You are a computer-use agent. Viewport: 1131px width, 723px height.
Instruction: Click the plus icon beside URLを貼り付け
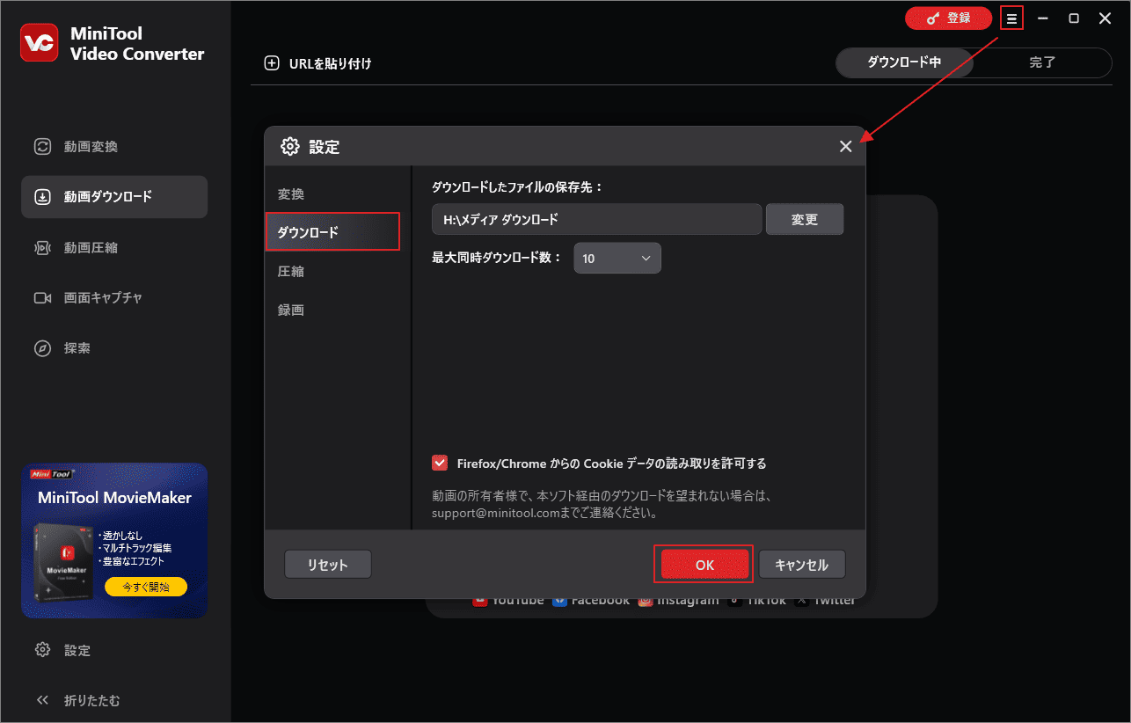tap(272, 63)
